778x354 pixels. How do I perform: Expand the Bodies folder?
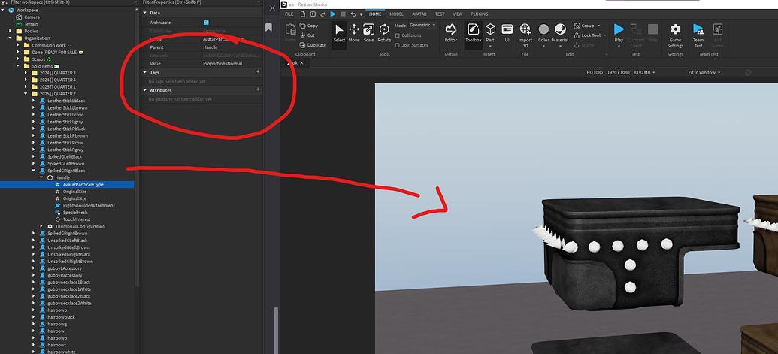coord(11,31)
